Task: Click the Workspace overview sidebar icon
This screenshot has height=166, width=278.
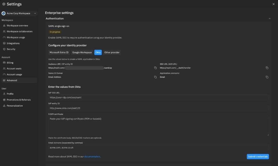Action: click(4, 26)
